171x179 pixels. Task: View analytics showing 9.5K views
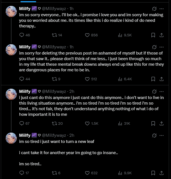pyautogui.click(x=120, y=35)
